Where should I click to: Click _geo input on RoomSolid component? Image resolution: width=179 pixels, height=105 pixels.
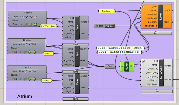tap(156, 61)
